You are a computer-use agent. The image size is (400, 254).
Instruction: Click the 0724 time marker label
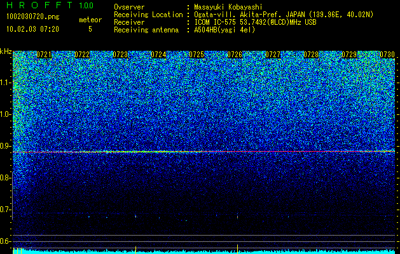pos(158,55)
